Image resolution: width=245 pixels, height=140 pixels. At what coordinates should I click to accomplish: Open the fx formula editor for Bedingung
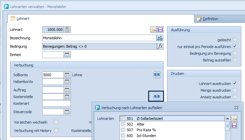(x=160, y=46)
